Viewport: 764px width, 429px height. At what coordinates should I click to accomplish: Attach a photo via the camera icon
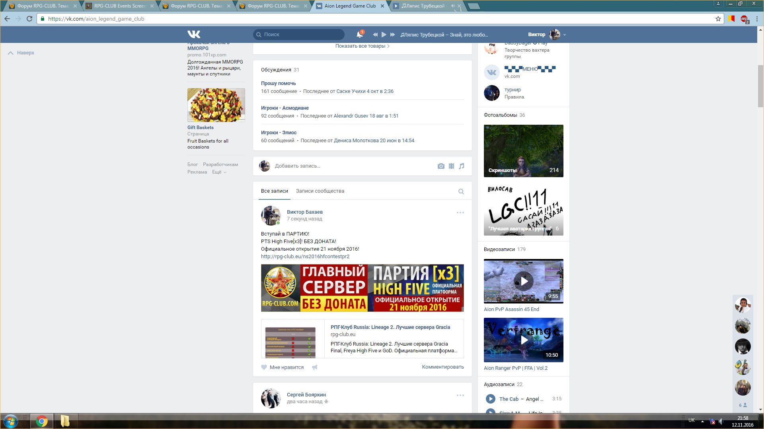(441, 166)
